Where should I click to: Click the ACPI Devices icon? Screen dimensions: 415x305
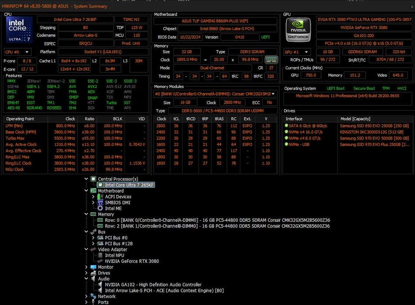100,197
